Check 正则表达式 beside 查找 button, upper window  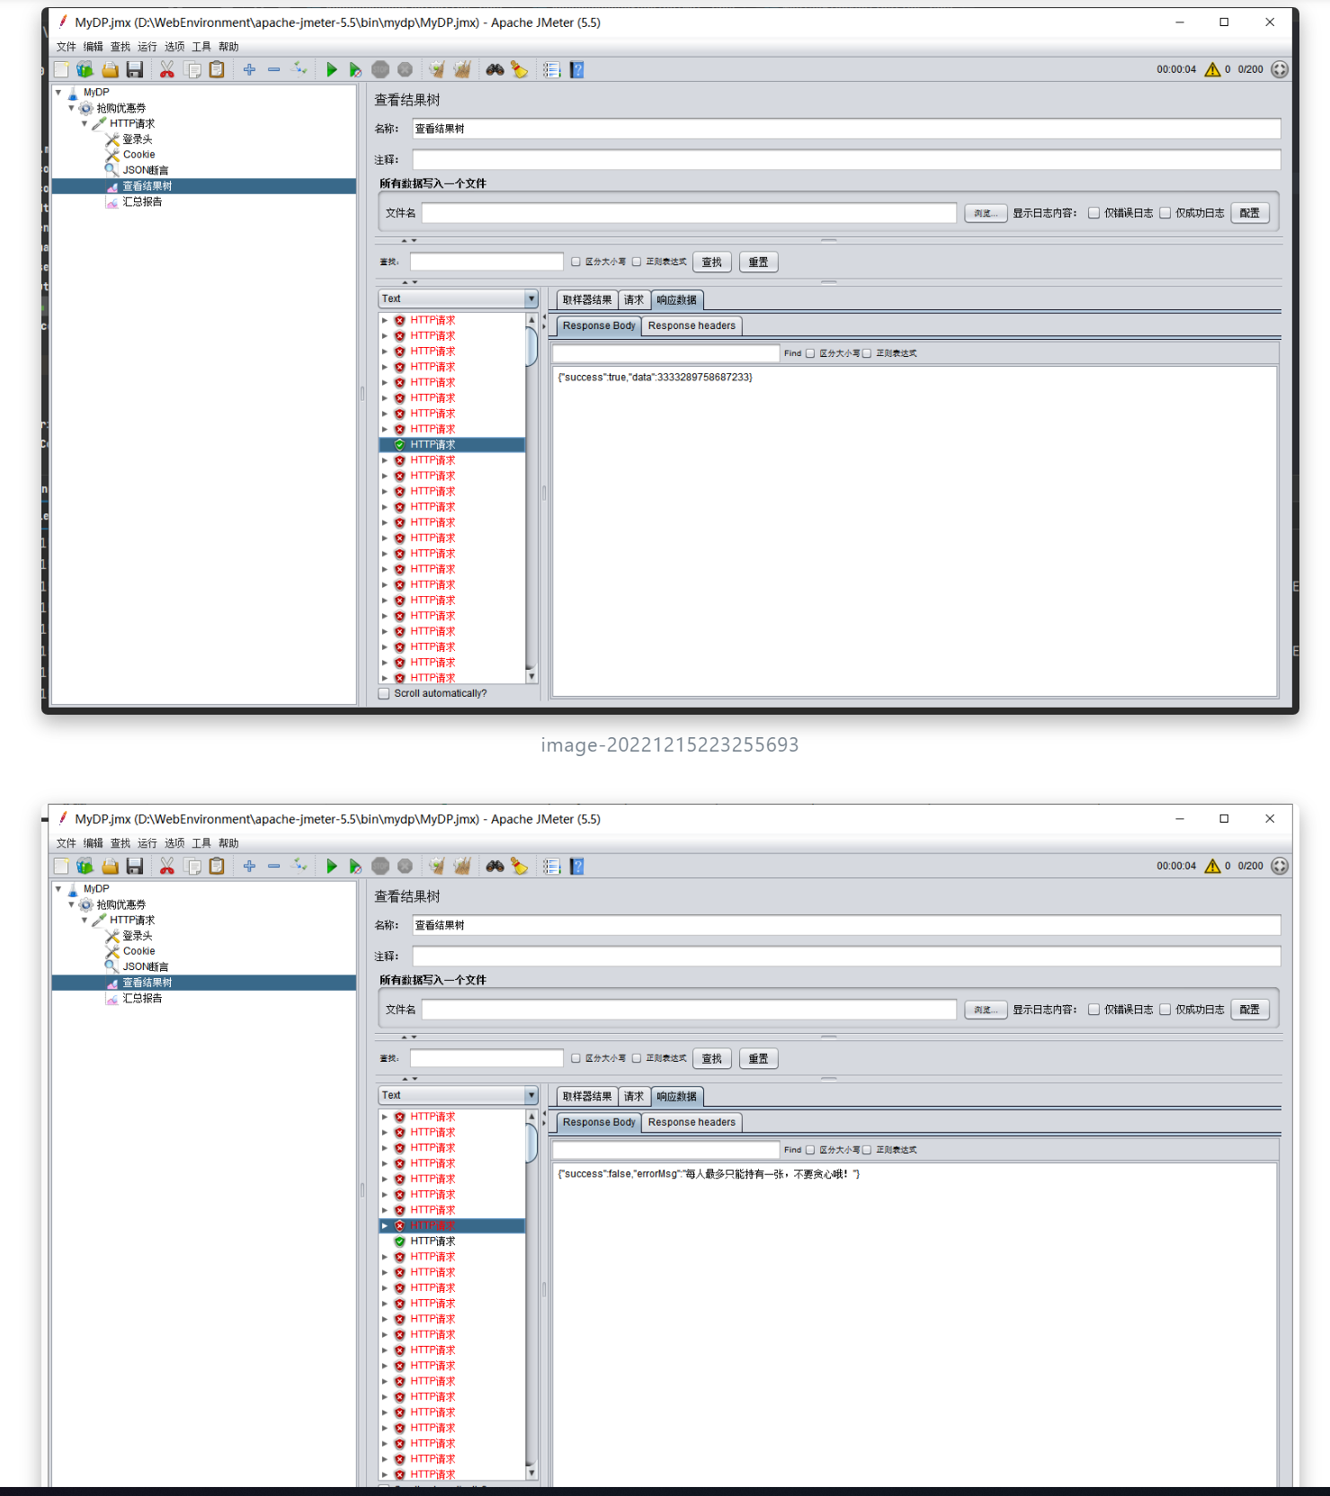[x=637, y=262]
